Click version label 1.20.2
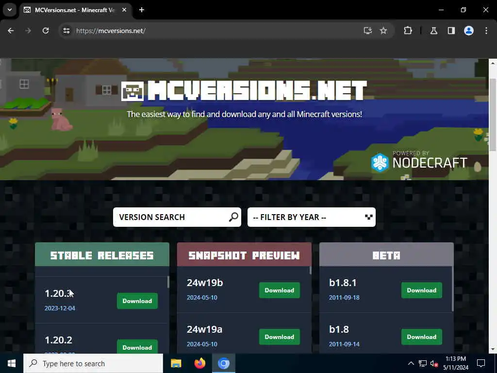Viewport: 497px width, 373px height. tap(59, 340)
